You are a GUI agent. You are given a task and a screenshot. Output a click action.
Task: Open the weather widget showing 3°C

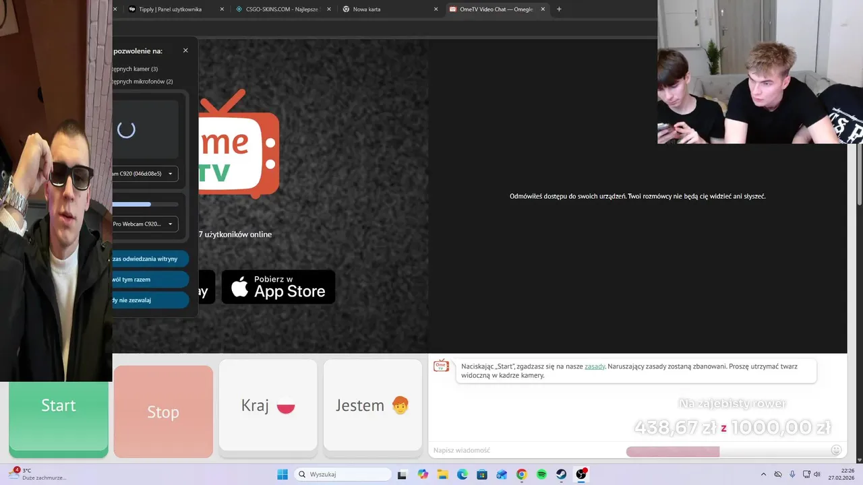point(38,474)
